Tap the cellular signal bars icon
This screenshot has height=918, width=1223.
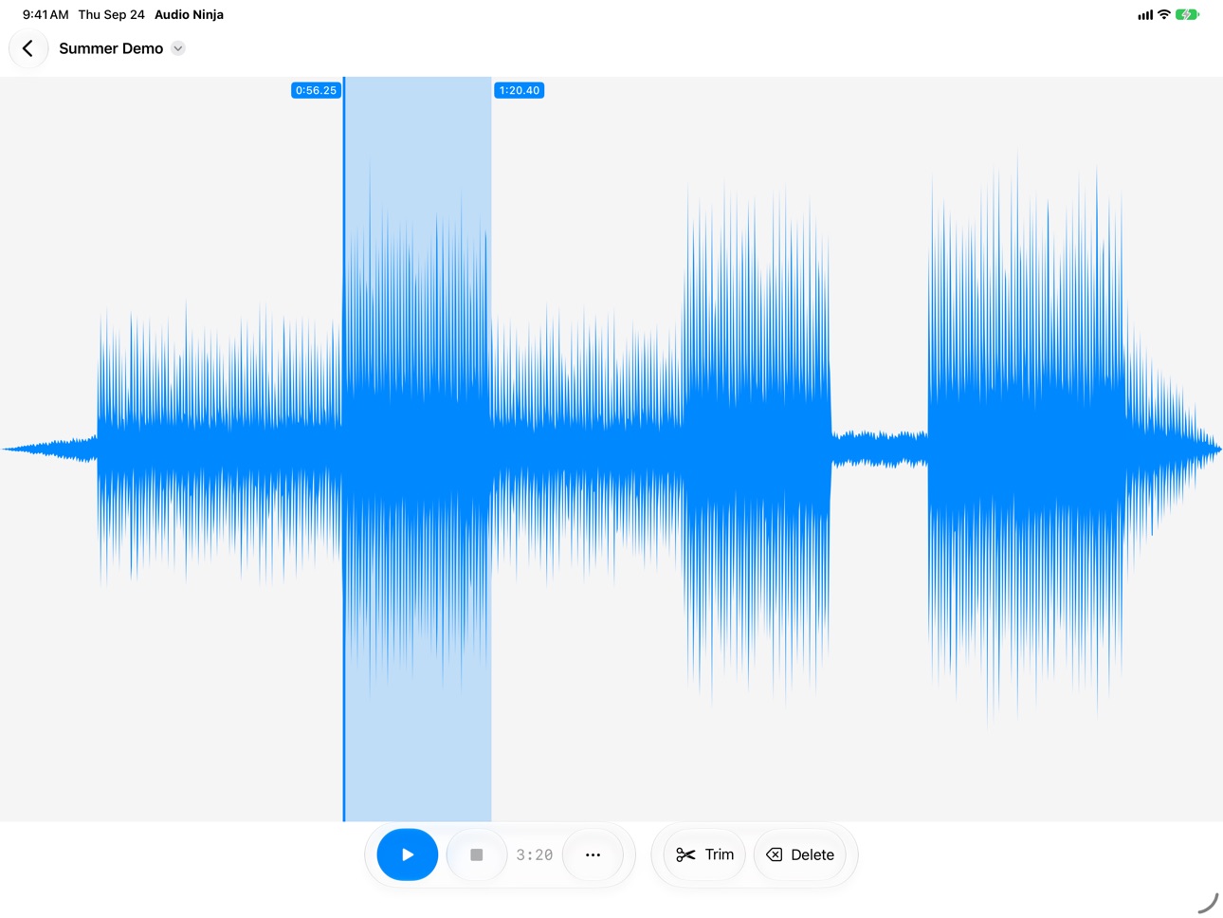(1145, 14)
